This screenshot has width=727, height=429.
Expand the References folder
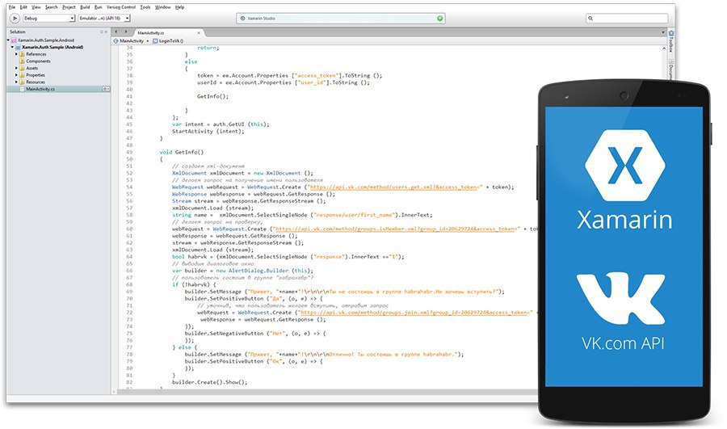(x=16, y=54)
